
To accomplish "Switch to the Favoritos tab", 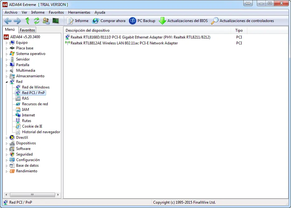I will click(27, 30).
